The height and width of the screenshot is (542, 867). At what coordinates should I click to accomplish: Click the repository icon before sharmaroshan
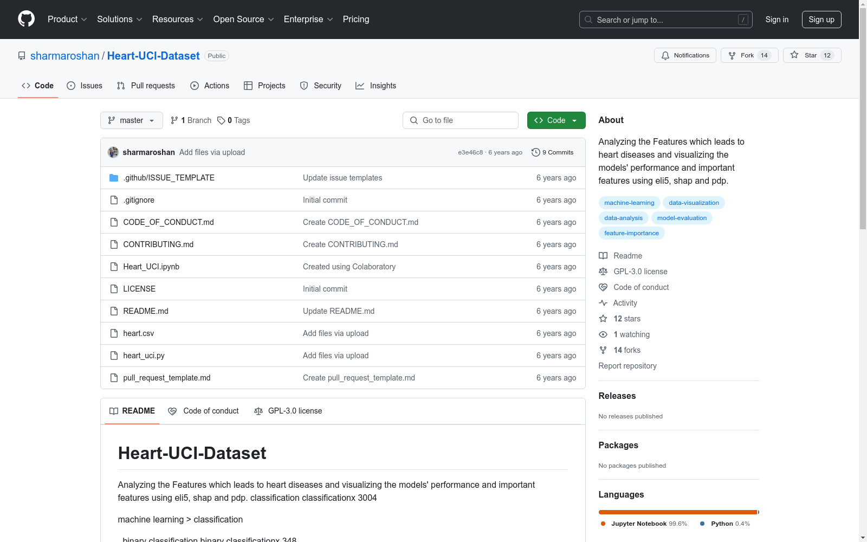22,56
